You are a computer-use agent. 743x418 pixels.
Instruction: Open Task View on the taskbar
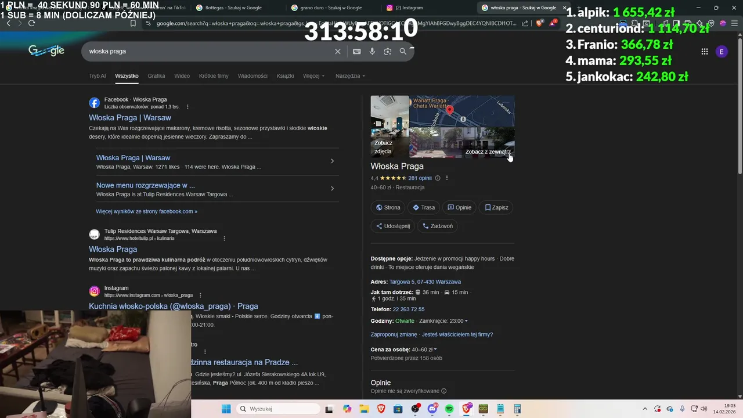tap(330, 409)
